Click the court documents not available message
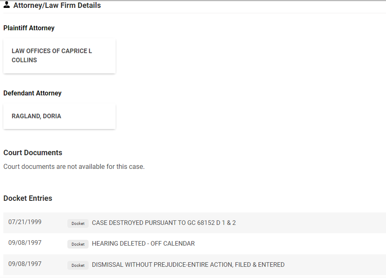This screenshot has width=386, height=278. pyautogui.click(x=74, y=167)
